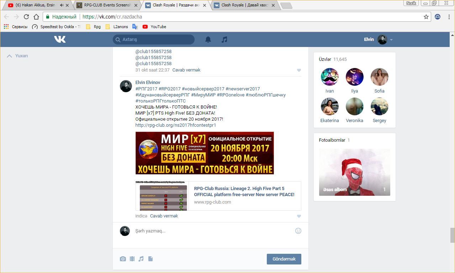Screen dimensions: 455x273
Task: Open the browser home icon
Action: (x=36, y=17)
